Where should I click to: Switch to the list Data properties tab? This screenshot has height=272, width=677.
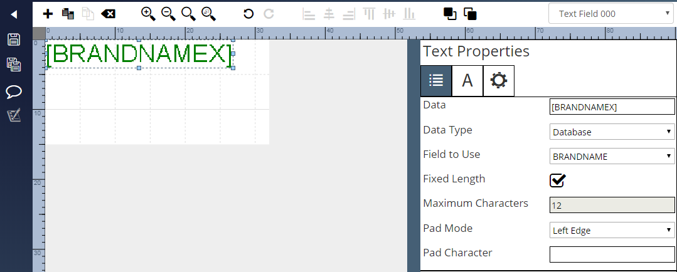[436, 81]
